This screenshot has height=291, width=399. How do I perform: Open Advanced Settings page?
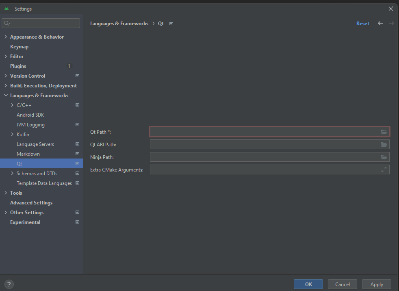31,203
